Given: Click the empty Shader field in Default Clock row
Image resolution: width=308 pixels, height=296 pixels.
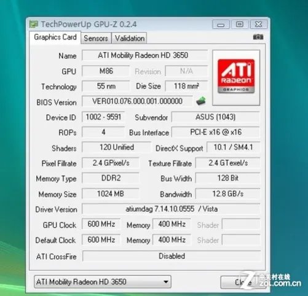Looking at the screenshot, I should point(241,240).
